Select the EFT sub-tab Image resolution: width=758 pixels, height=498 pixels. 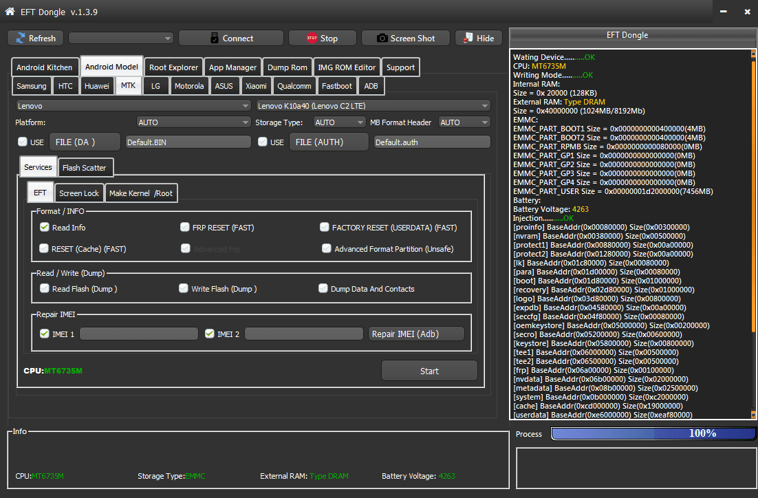pos(40,193)
